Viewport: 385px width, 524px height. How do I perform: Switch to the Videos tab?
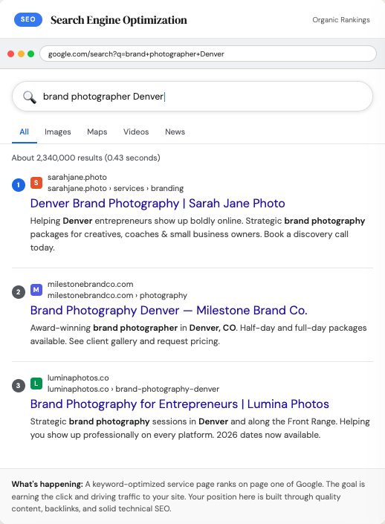tap(136, 132)
